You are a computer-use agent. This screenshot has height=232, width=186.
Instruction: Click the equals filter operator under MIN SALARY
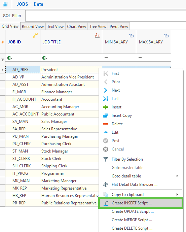coord(106,58)
